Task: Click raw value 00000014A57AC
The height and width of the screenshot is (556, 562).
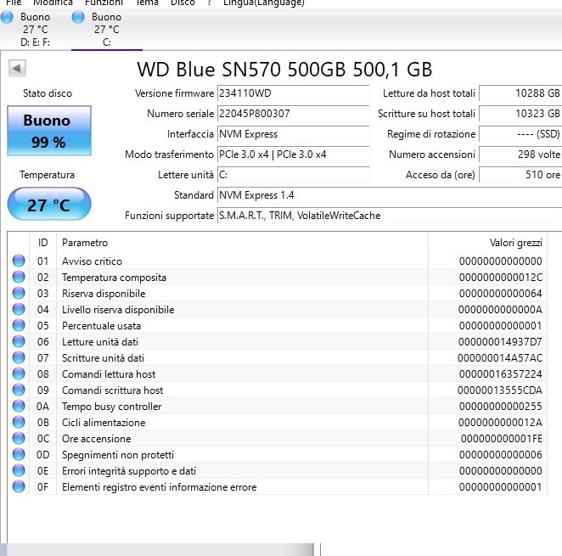Action: point(500,358)
